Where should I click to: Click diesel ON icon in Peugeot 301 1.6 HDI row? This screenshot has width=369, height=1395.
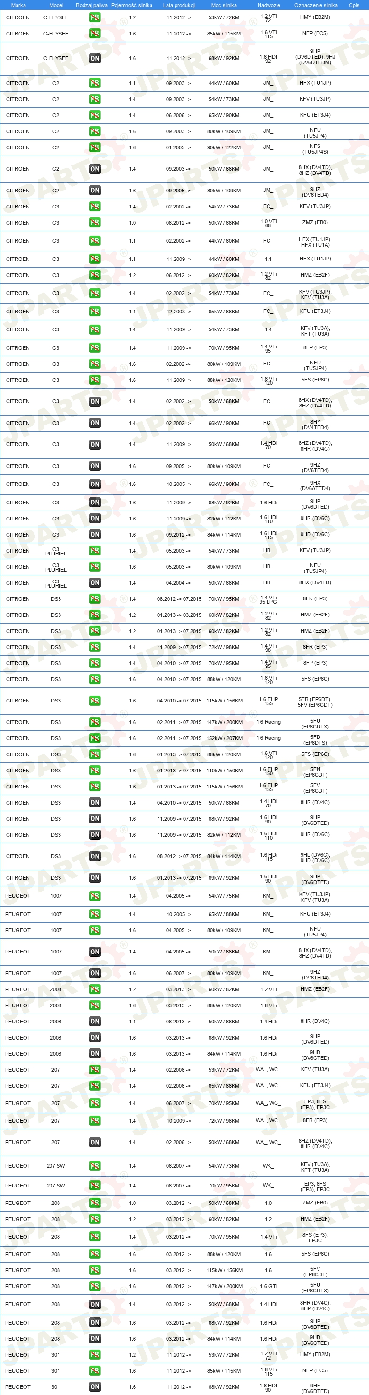(x=94, y=1387)
